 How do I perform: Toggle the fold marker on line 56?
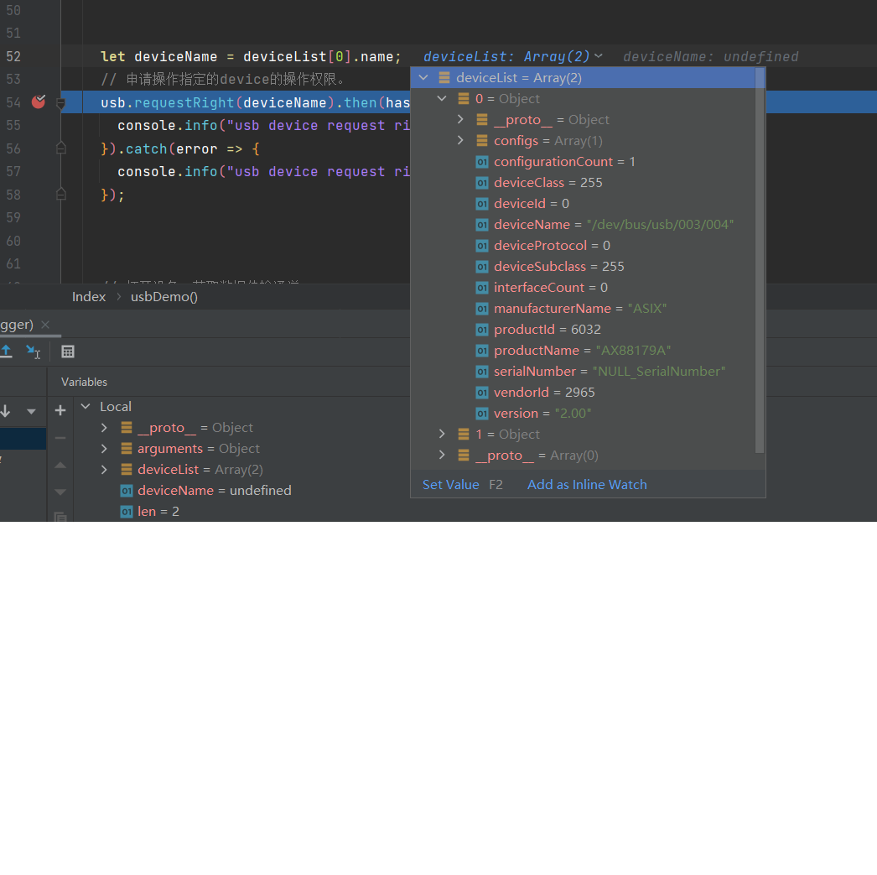point(61,148)
